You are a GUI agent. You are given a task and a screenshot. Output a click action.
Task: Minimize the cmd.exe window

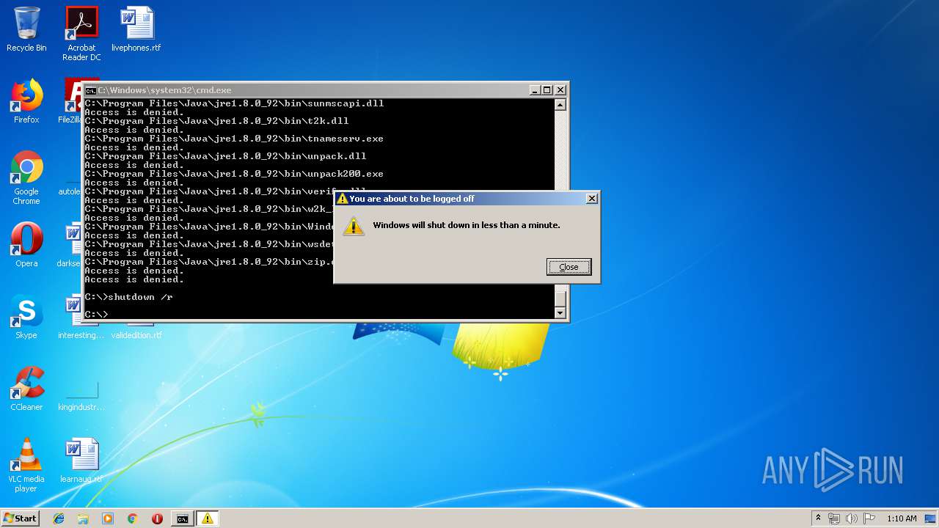pos(535,90)
